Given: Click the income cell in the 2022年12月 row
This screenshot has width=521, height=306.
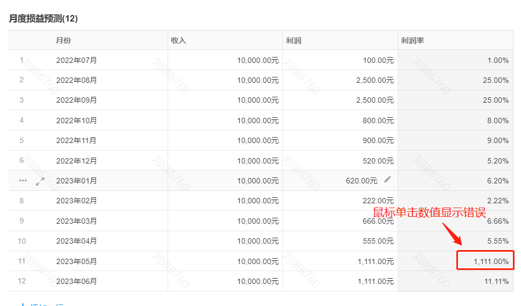Looking at the screenshot, I should pyautogui.click(x=258, y=161).
